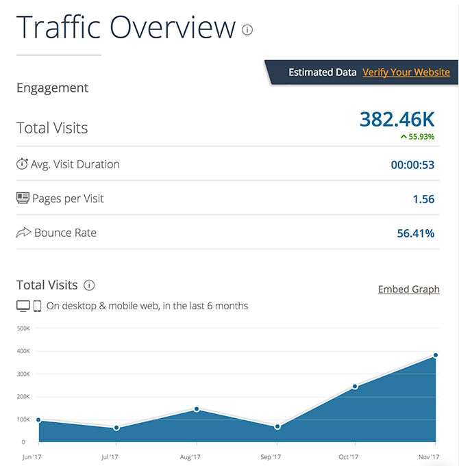This screenshot has height=466, width=459.
Task: Click the 56.41% bounce rate value
Action: [415, 233]
